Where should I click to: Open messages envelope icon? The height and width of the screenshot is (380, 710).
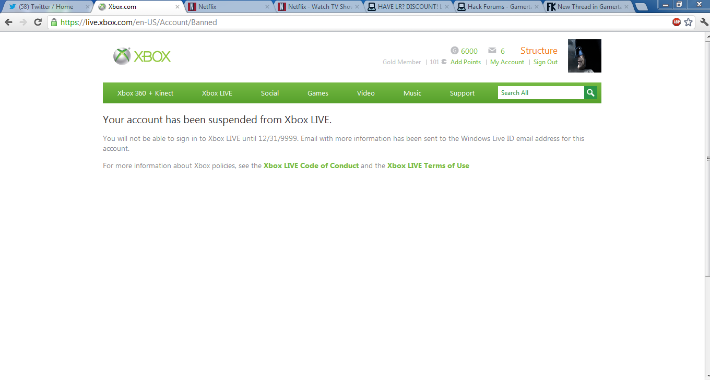(492, 51)
